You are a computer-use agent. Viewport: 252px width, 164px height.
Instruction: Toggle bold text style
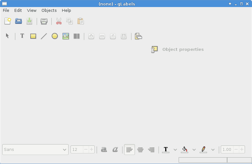[x=104, y=150]
